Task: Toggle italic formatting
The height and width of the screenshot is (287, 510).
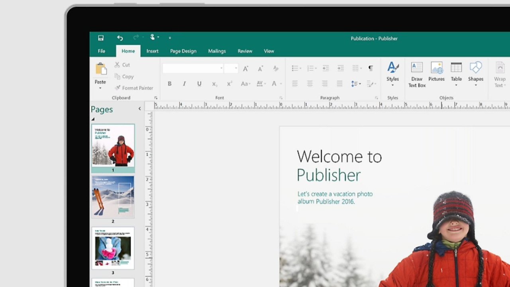Action: point(184,84)
